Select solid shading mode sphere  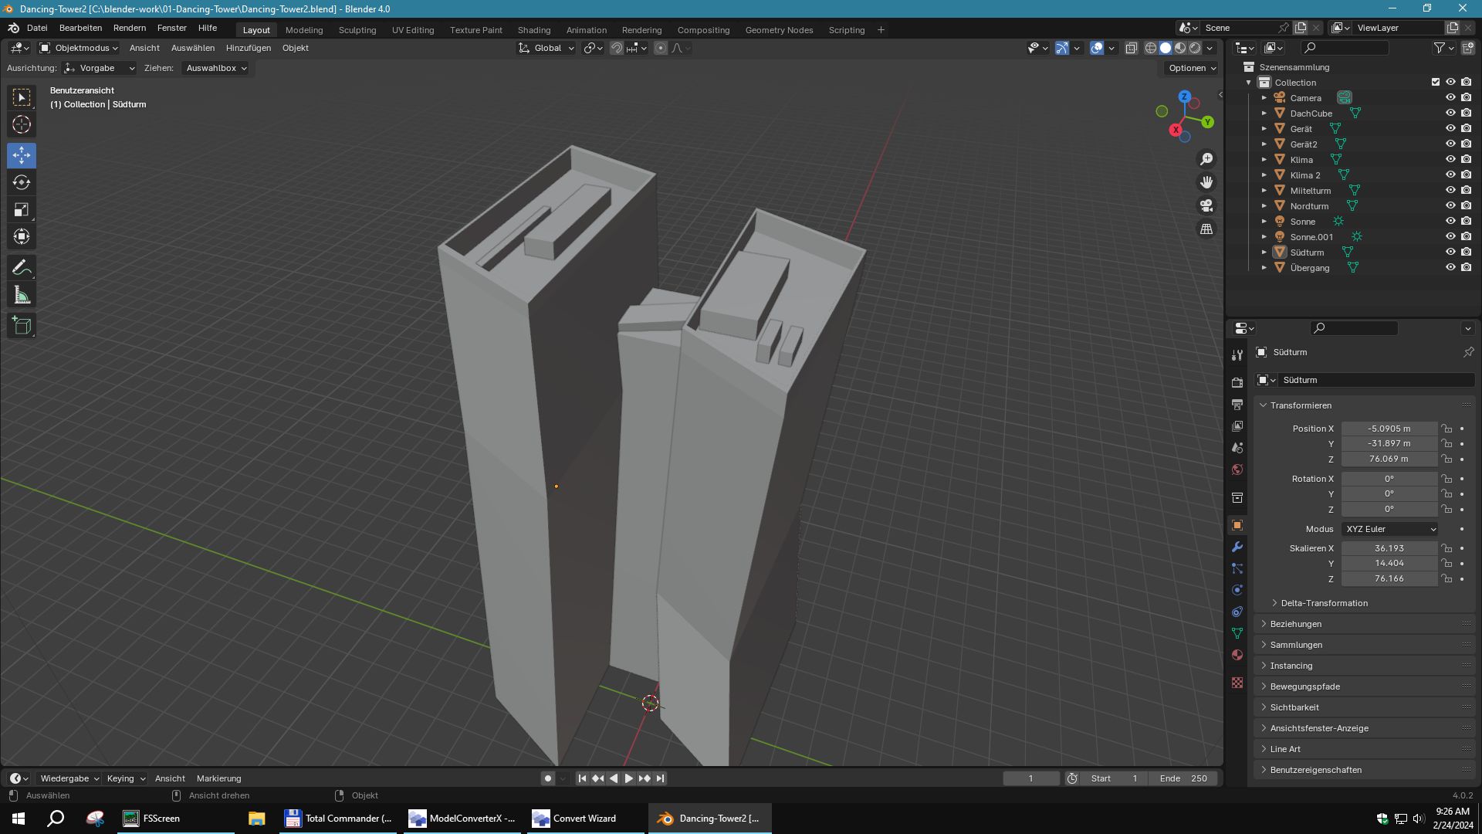pyautogui.click(x=1166, y=48)
